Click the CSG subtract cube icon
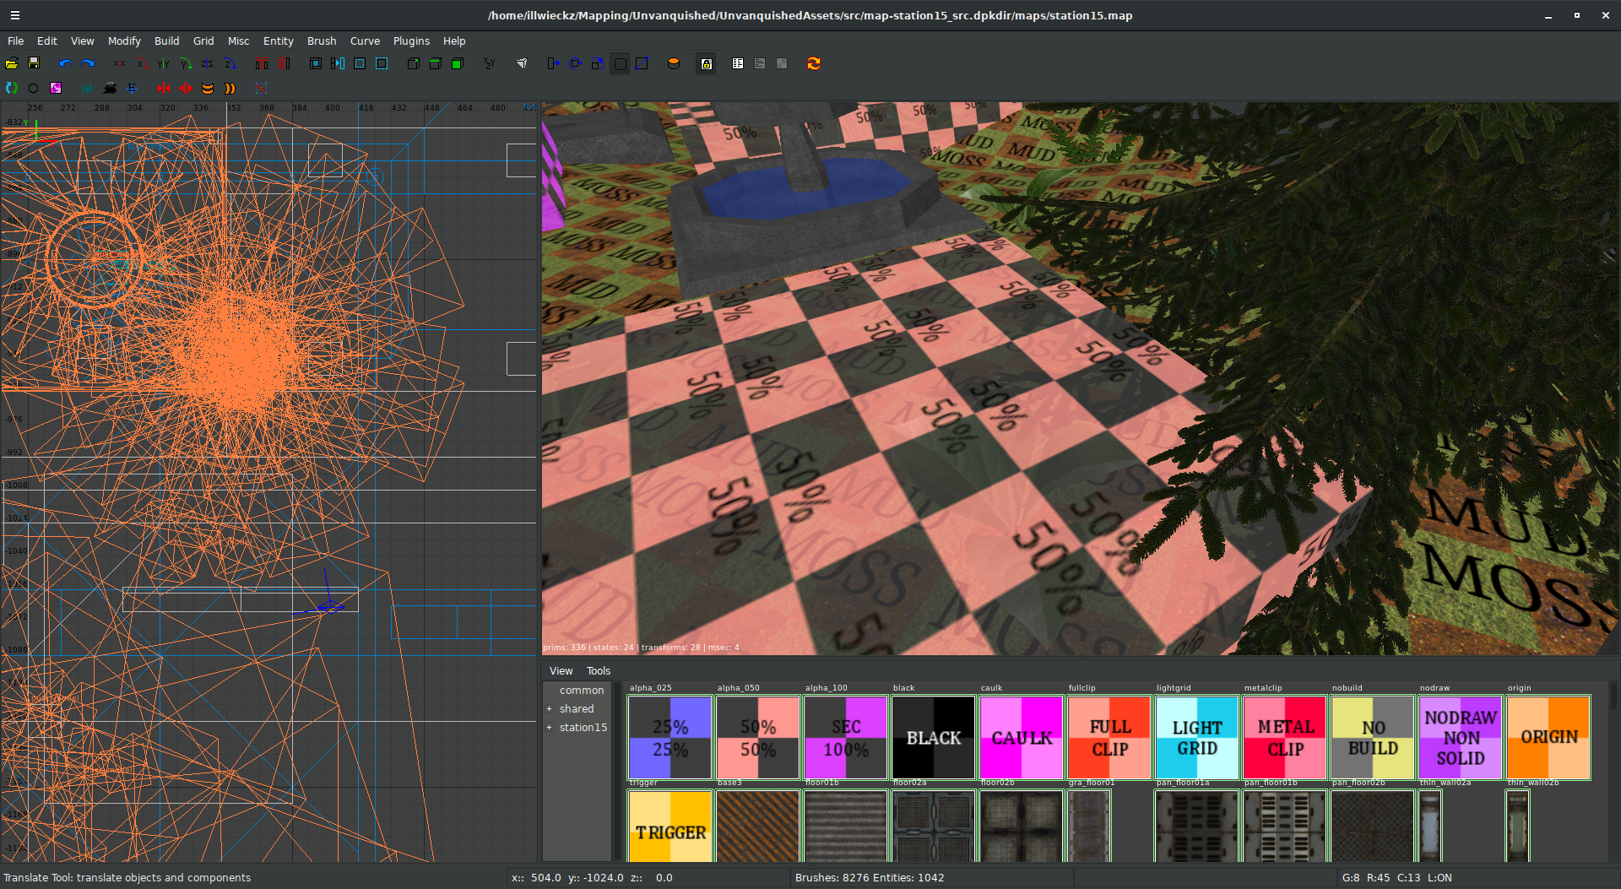Viewport: 1621px width, 889px height. click(x=414, y=63)
